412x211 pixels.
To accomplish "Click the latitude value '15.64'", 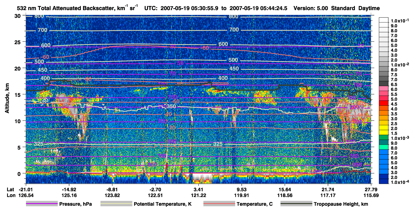I will 285,189.
